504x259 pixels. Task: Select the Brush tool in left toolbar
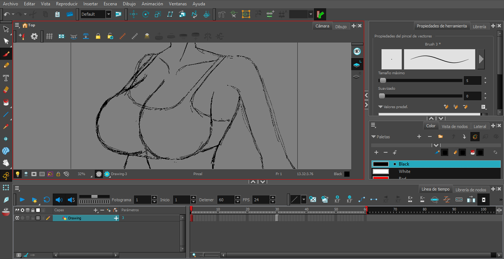pos(6,54)
